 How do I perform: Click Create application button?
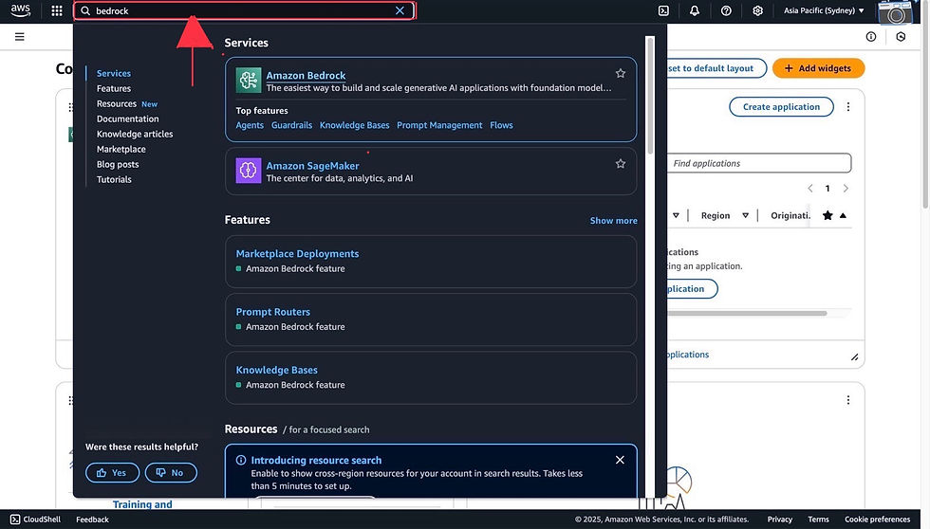pos(781,106)
